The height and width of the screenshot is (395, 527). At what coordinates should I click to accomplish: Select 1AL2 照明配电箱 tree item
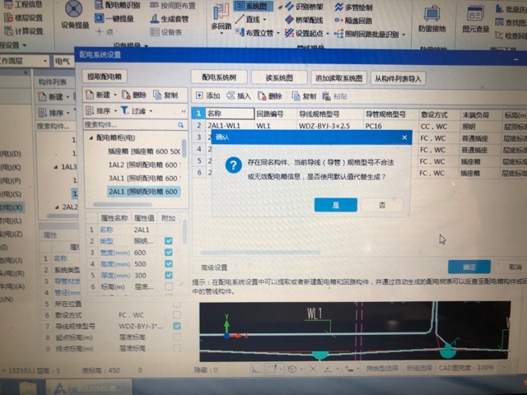[x=144, y=165]
